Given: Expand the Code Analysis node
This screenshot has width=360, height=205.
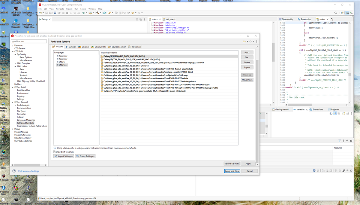Looking at the screenshot, I should click(15, 105).
